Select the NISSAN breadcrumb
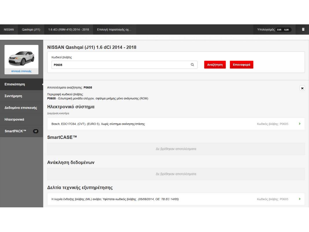 9,29
